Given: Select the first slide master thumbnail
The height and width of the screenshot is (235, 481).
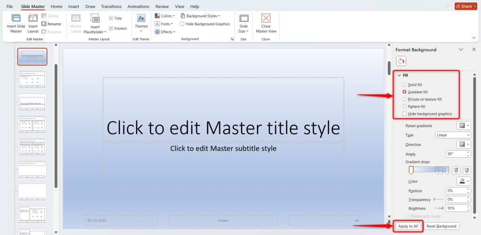Looking at the screenshot, I should coord(32,57).
